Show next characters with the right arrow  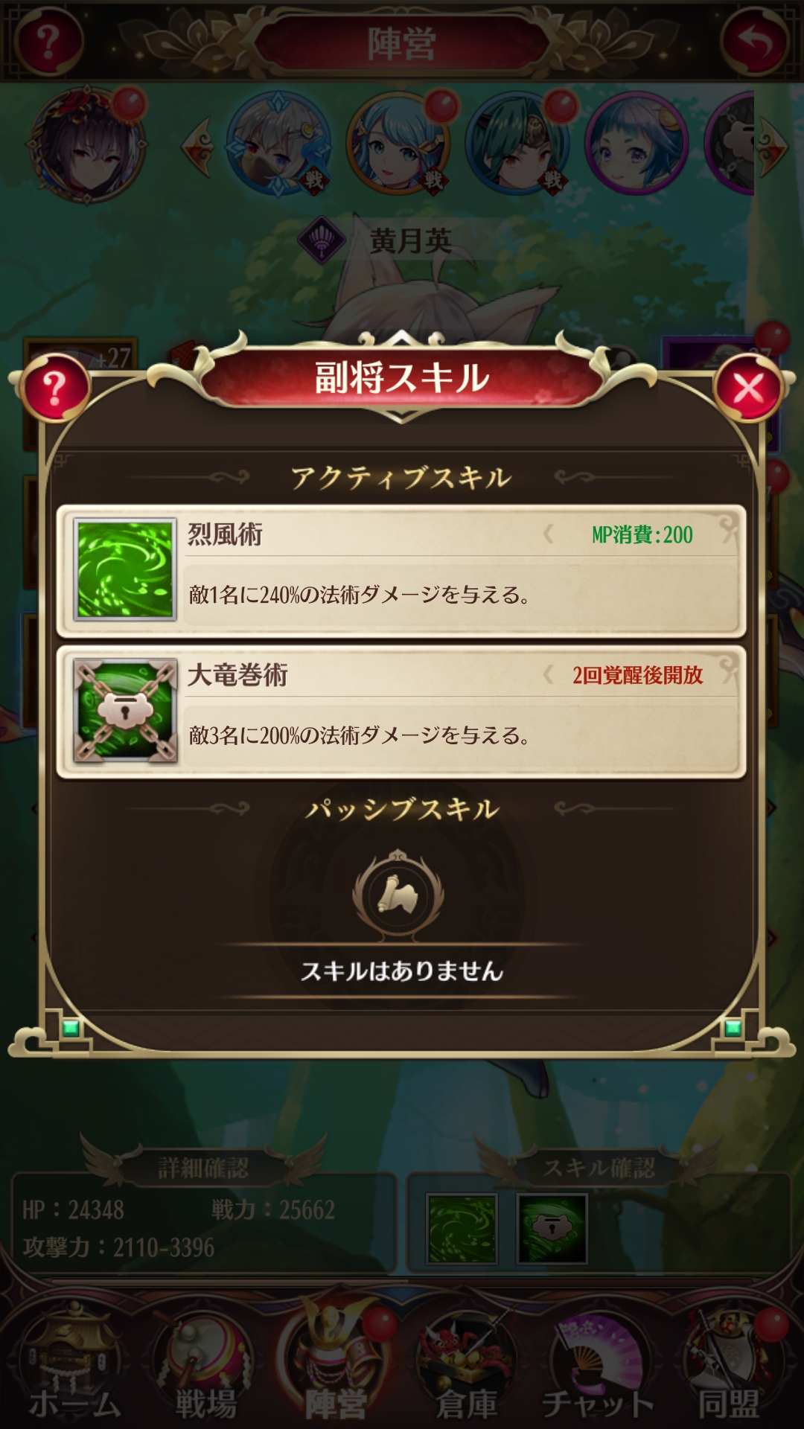point(773,147)
